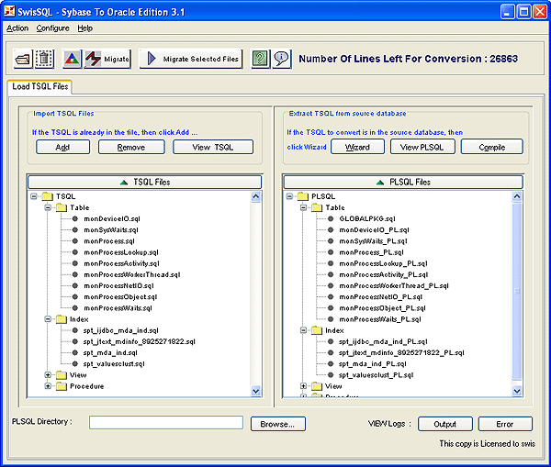This screenshot has width=551, height=467.
Task: Expand the Procedure folder in TSQL tree
Action: click(x=48, y=386)
